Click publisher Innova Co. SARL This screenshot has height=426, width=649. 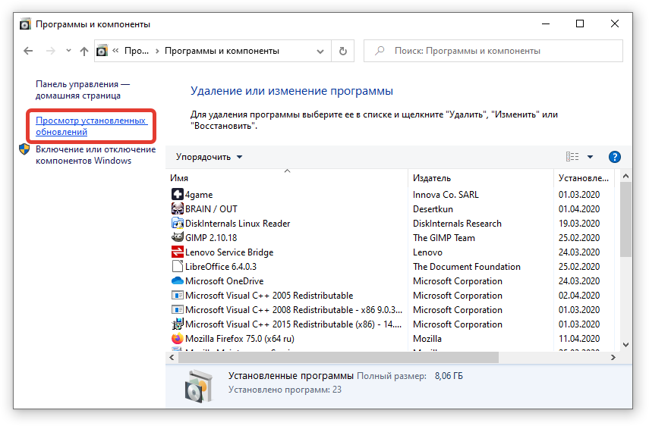[446, 194]
